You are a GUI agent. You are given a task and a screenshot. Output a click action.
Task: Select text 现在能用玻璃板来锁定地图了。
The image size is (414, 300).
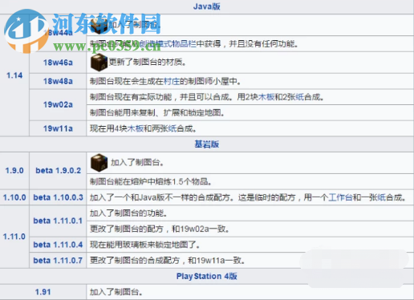[x=144, y=245]
